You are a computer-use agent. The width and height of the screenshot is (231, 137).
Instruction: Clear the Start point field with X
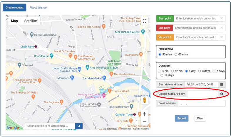[x=222, y=18]
